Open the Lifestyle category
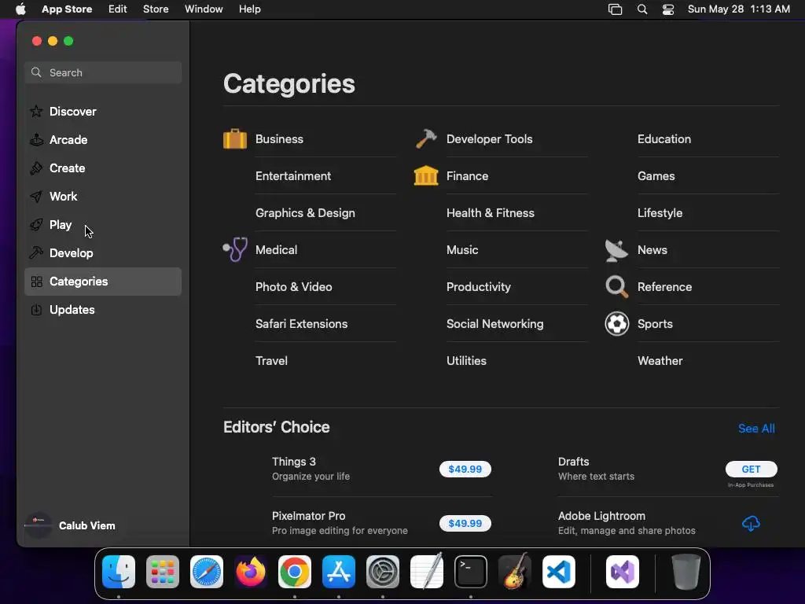Viewport: 805px width, 604px height. coord(660,212)
